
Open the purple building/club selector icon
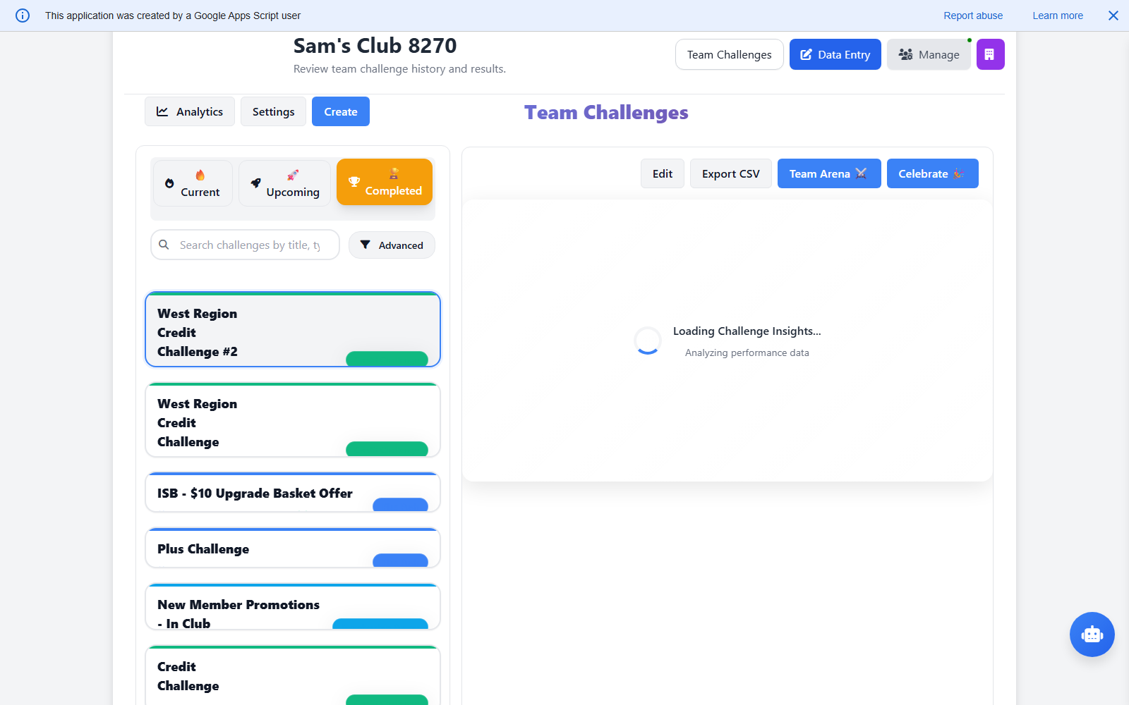(991, 54)
